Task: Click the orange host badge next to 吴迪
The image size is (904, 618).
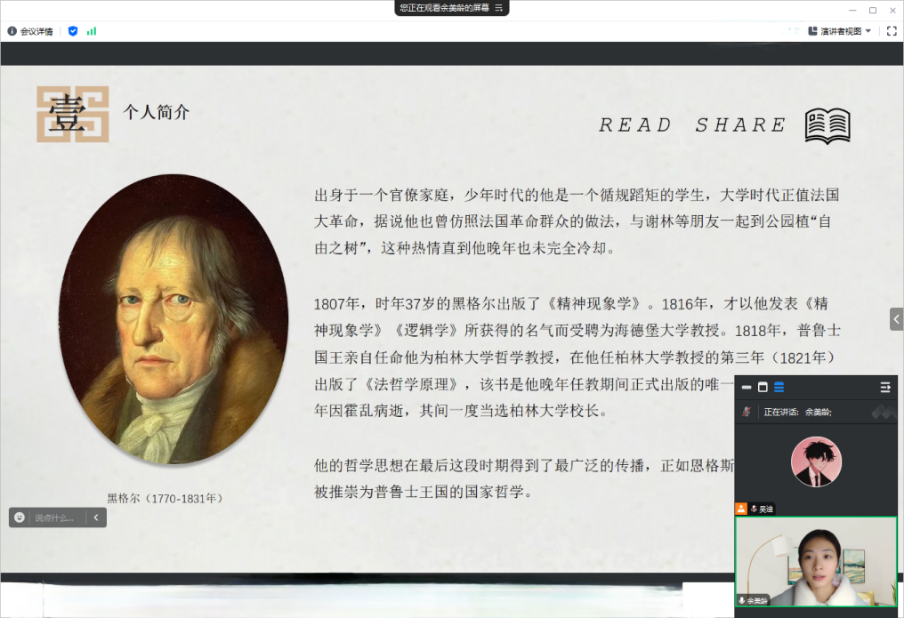Action: (x=740, y=509)
